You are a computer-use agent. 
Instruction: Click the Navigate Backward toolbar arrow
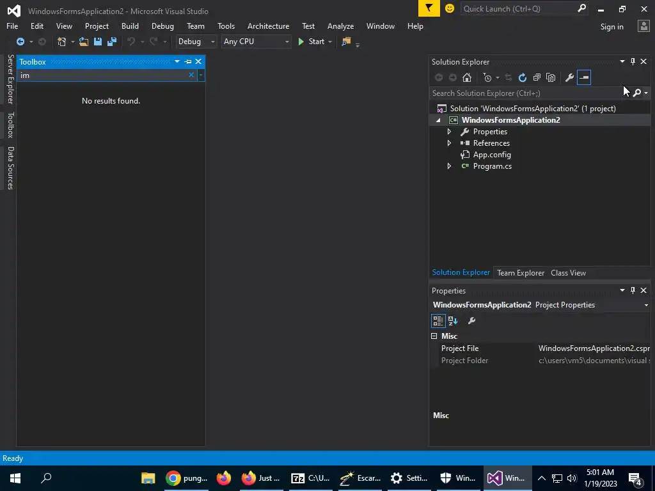pyautogui.click(x=20, y=42)
